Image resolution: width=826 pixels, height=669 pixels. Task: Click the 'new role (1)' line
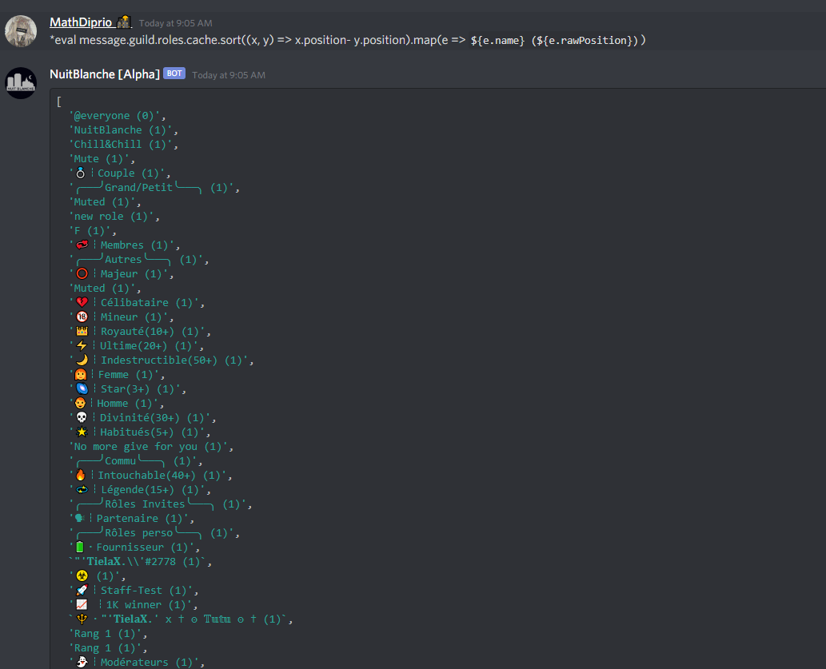click(114, 216)
